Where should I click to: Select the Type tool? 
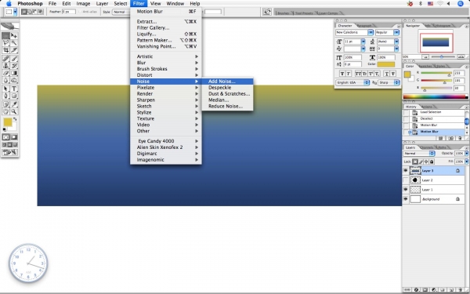coord(14,89)
